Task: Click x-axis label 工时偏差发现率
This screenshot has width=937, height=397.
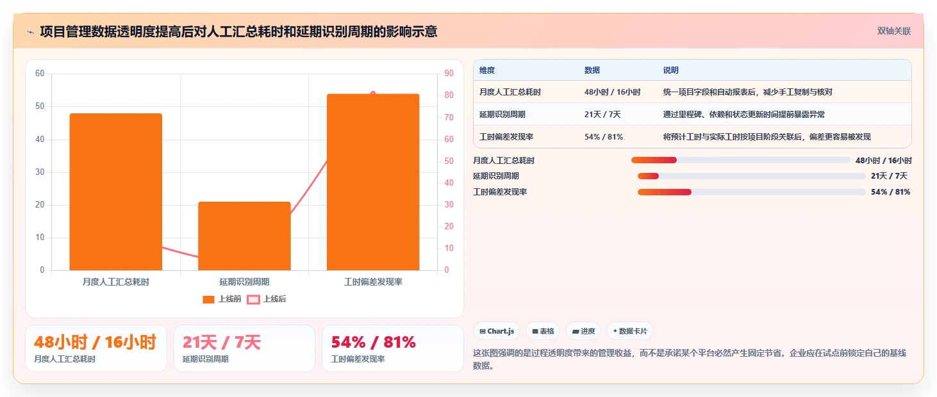Action: tap(373, 282)
